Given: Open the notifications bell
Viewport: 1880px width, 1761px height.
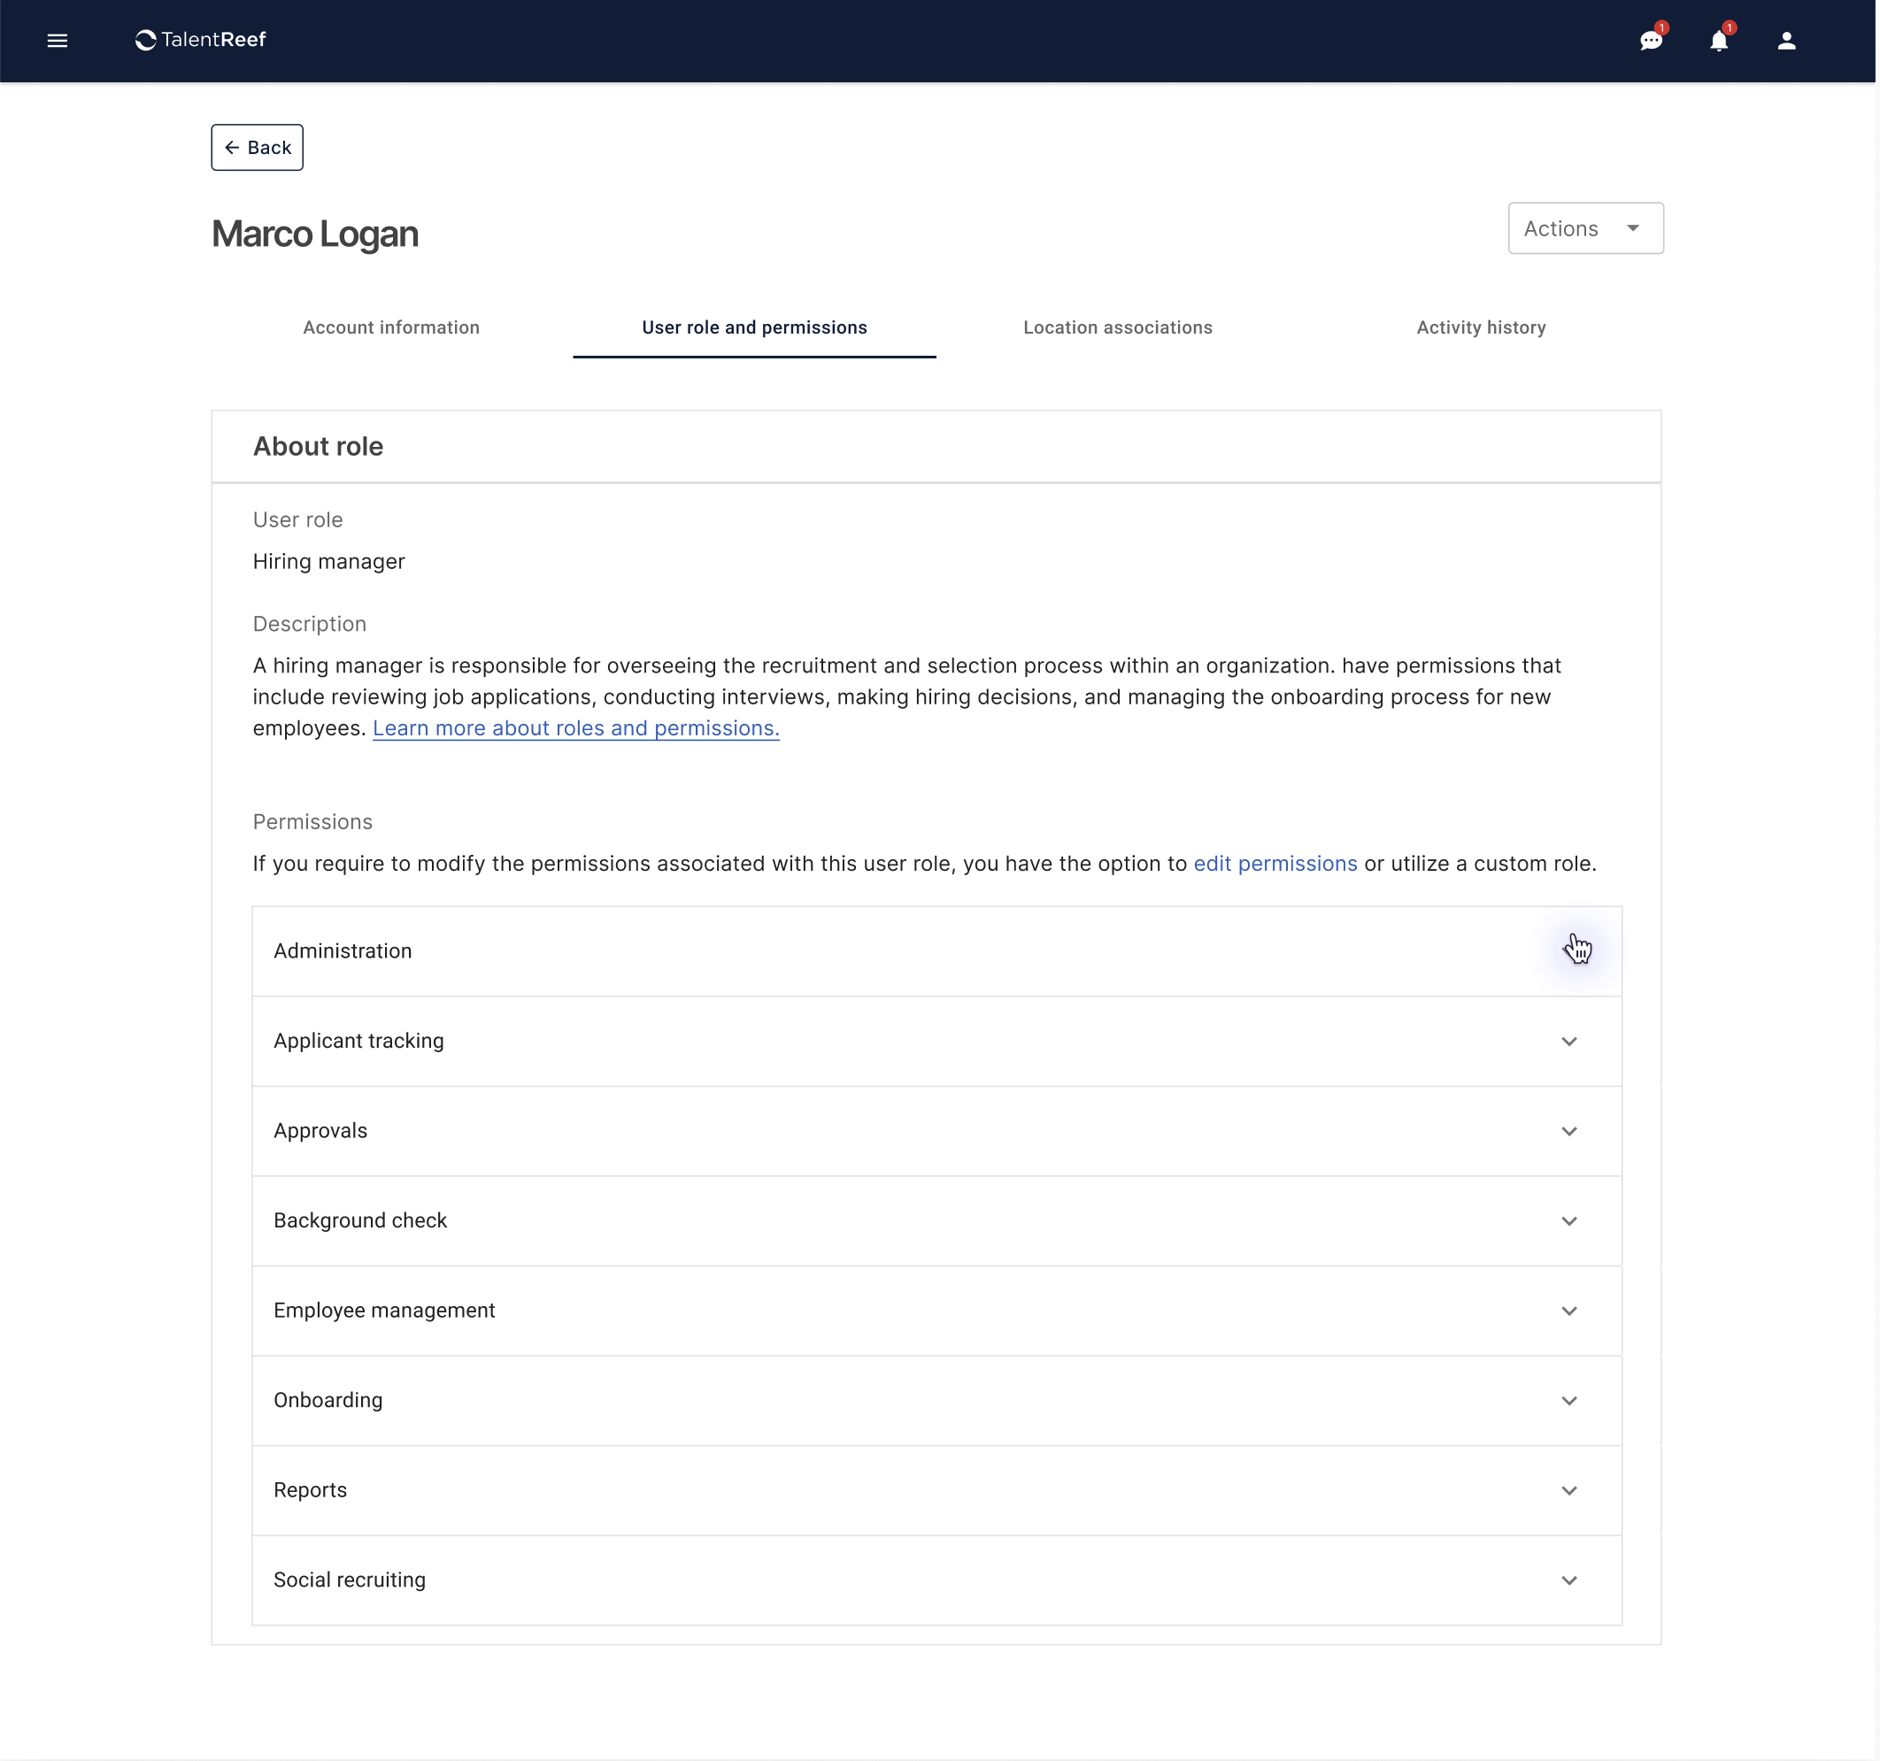Looking at the screenshot, I should [1719, 41].
